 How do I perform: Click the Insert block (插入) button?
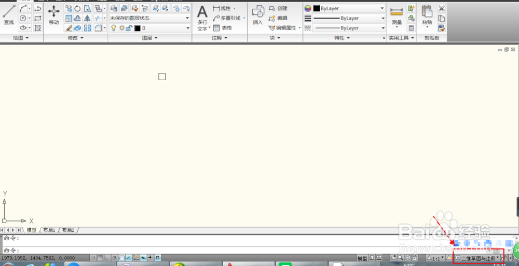(x=257, y=16)
